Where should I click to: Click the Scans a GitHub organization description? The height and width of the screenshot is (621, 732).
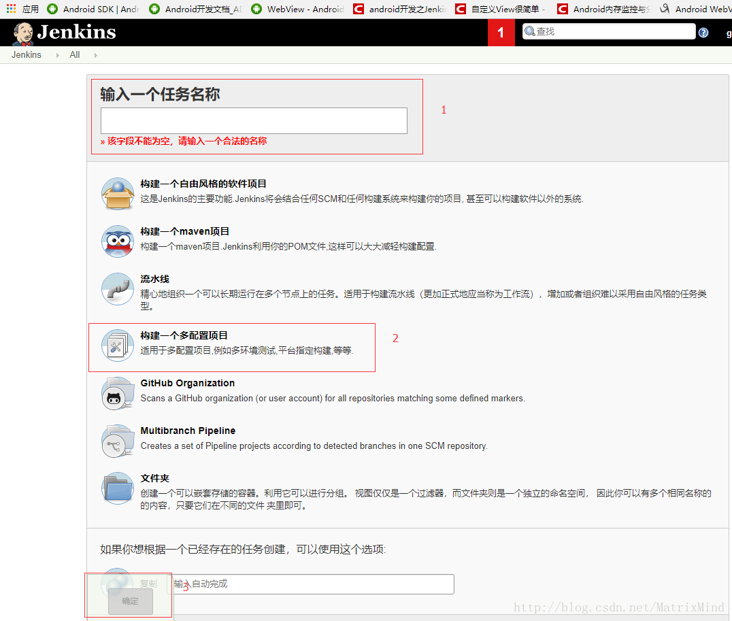(x=333, y=399)
